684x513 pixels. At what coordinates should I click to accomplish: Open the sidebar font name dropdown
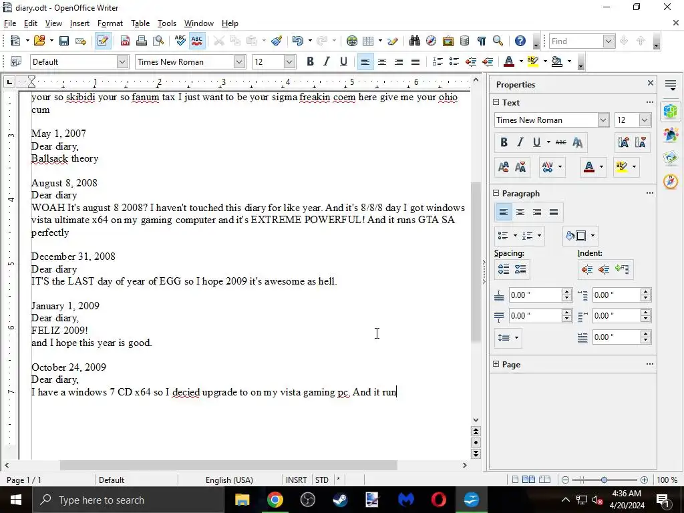603,120
